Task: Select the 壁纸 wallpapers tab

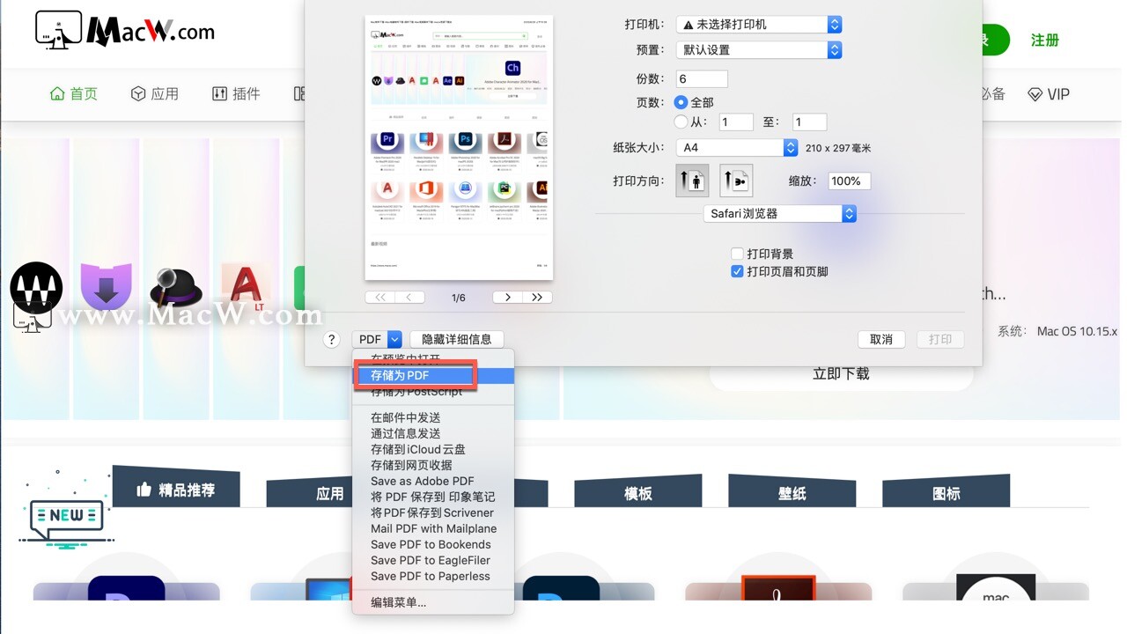Action: pos(792,491)
